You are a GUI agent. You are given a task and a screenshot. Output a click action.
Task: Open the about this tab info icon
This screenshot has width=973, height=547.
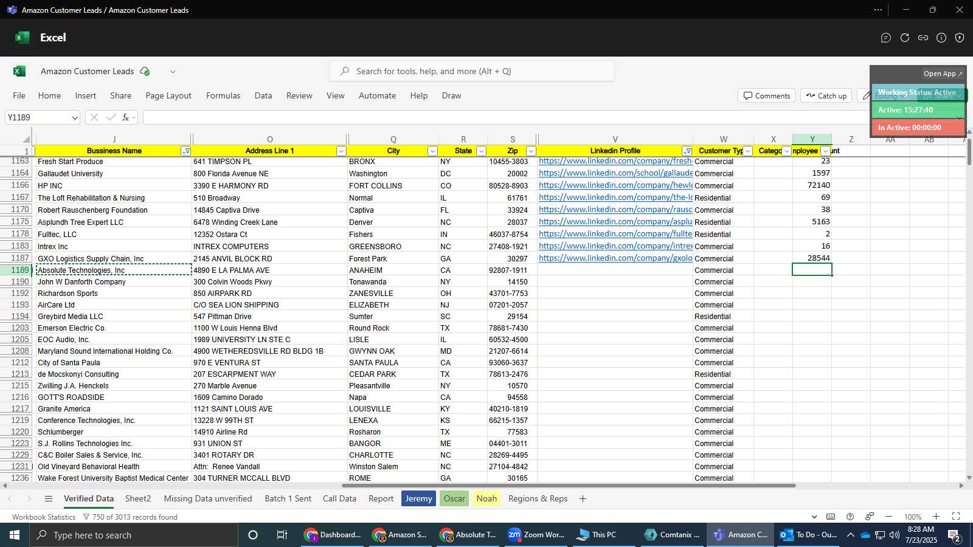941,38
